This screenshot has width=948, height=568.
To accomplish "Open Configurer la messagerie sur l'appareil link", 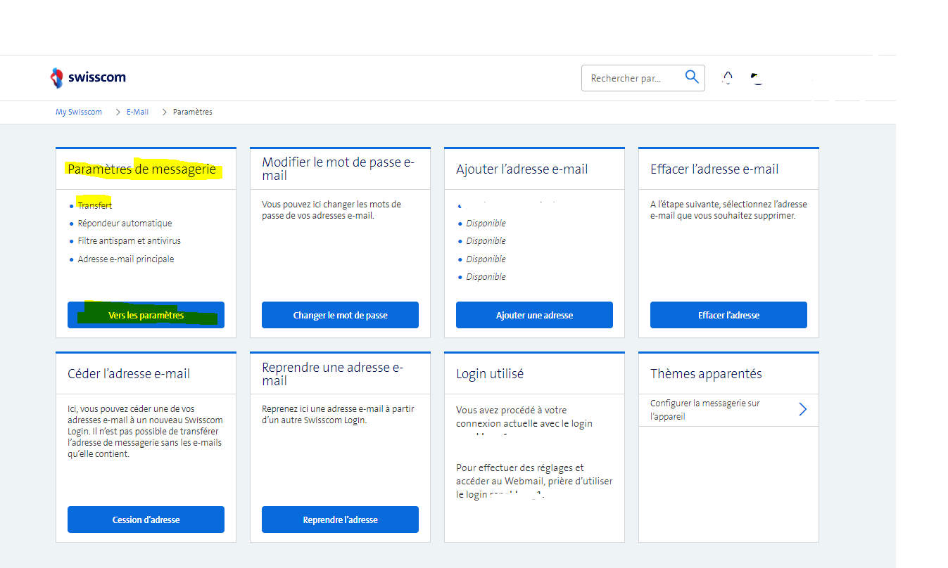I will 704,410.
